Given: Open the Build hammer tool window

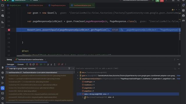Looking at the screenshot, I should pyautogui.click(x=3, y=78).
